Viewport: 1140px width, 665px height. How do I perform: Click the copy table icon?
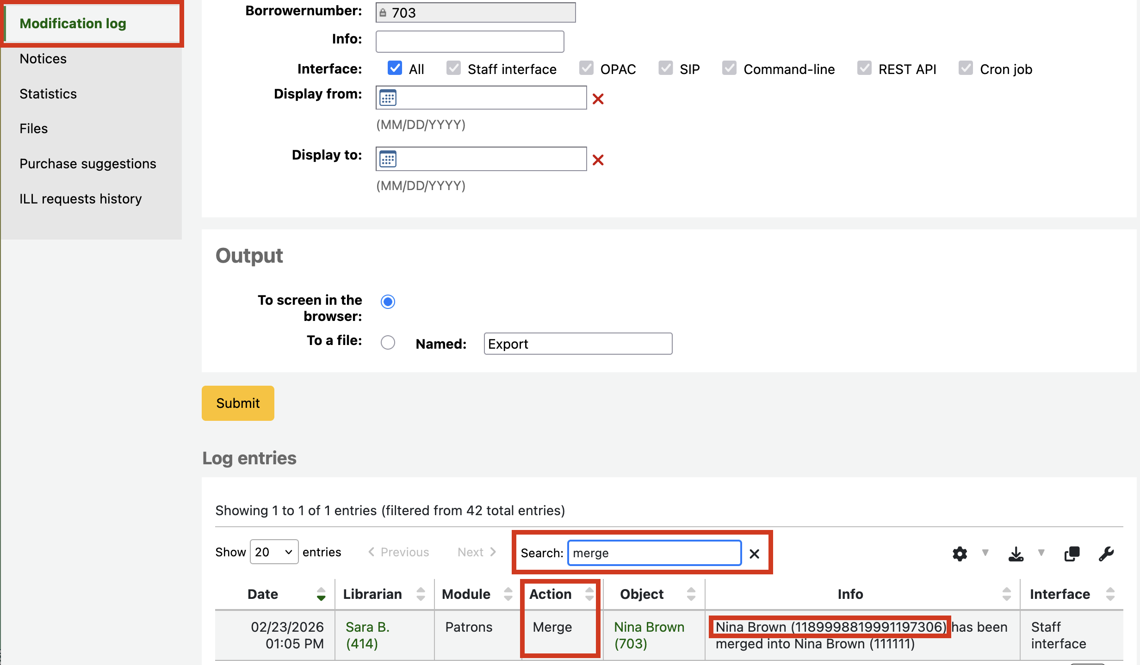coord(1072,554)
